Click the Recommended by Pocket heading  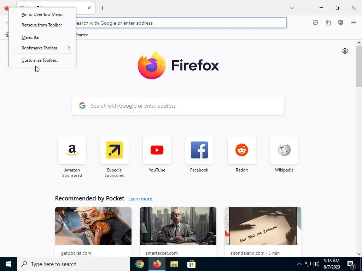[89, 198]
